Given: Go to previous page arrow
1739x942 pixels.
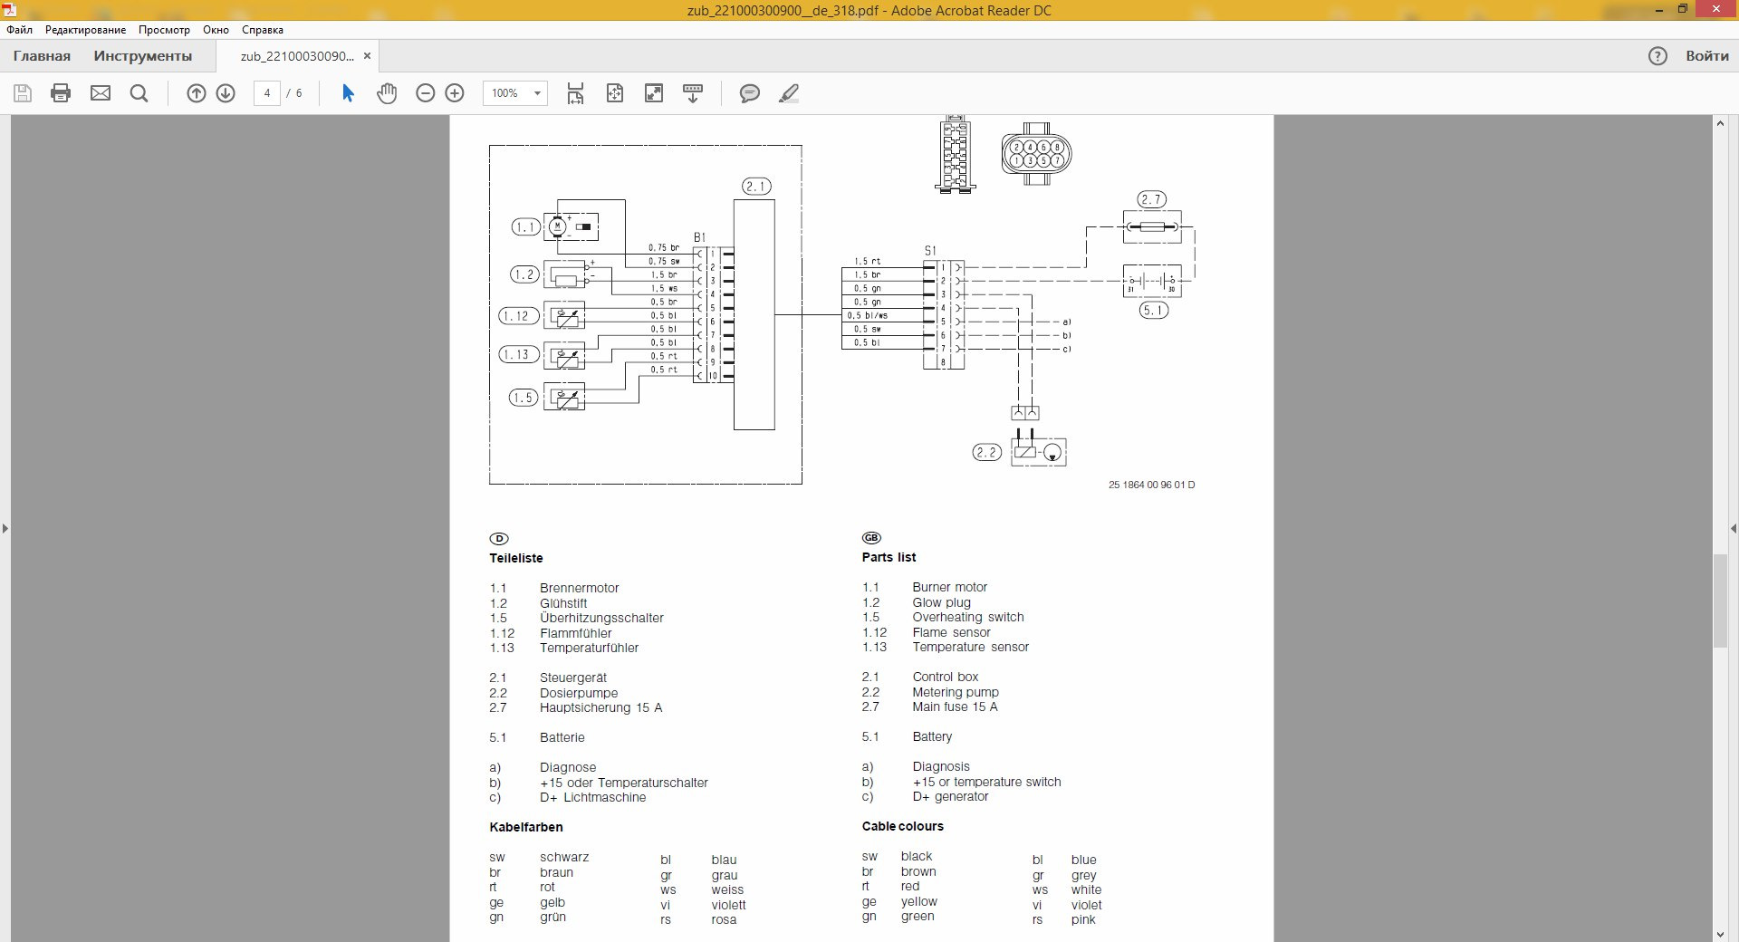Looking at the screenshot, I should click(197, 93).
